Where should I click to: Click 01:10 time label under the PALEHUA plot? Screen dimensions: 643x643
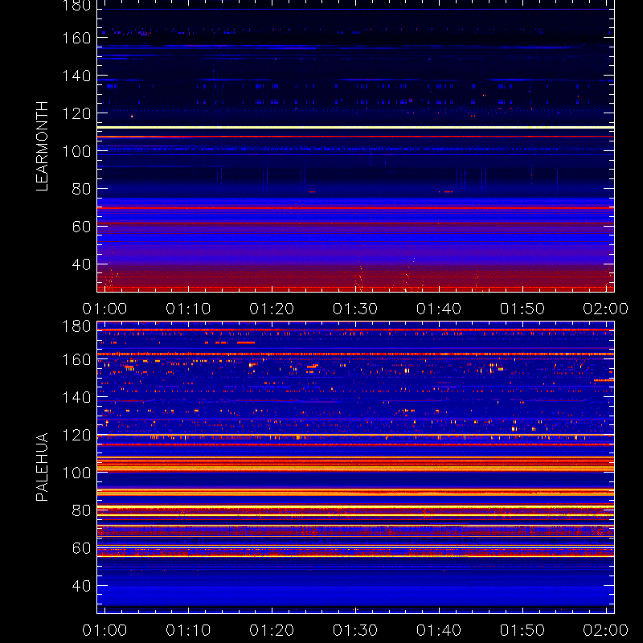(188, 630)
